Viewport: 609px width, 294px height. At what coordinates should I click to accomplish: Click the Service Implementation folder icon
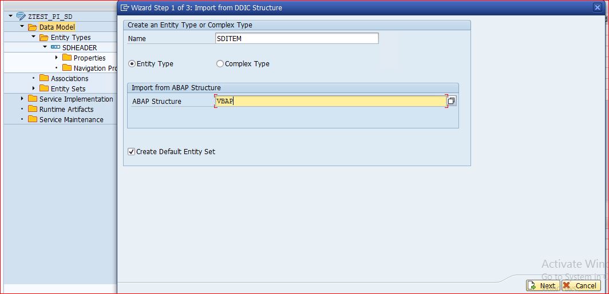(x=33, y=99)
